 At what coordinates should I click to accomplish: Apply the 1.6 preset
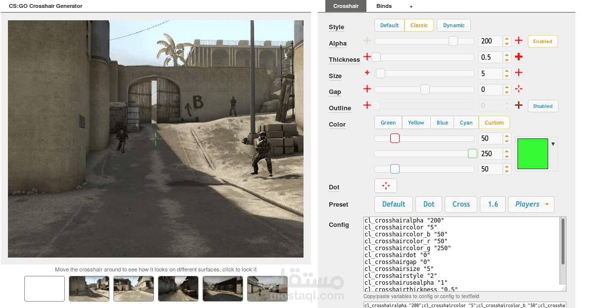493,204
